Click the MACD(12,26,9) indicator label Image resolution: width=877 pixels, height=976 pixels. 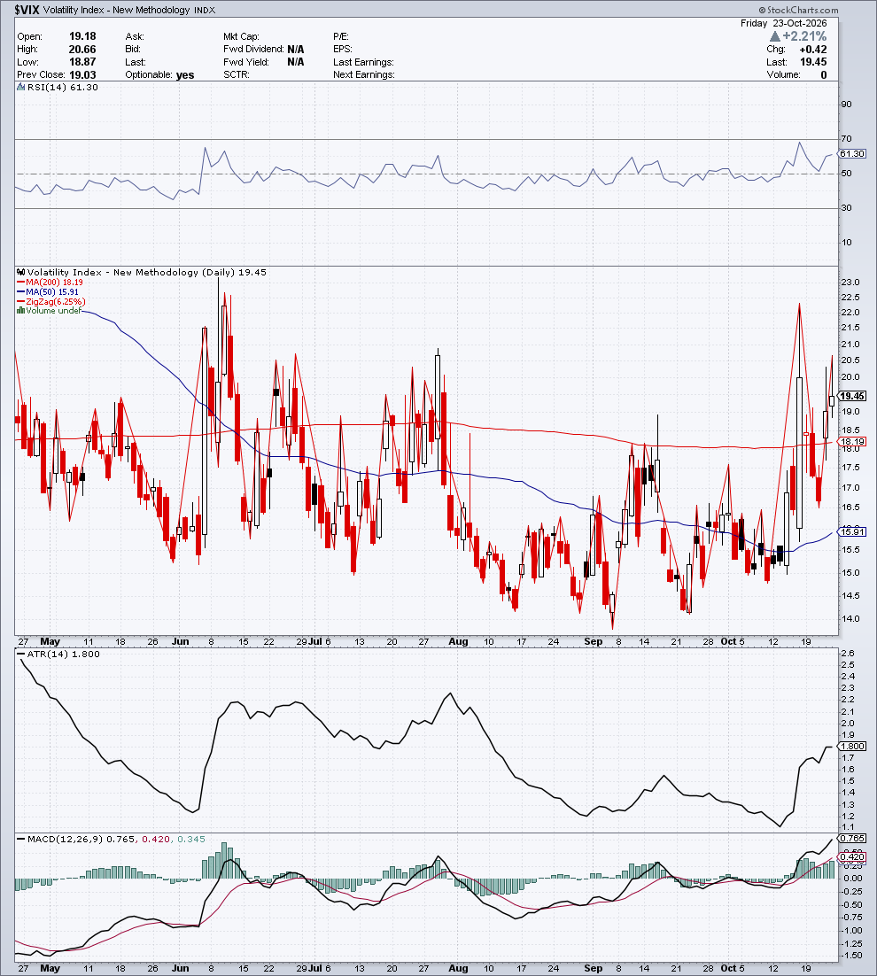click(x=66, y=839)
